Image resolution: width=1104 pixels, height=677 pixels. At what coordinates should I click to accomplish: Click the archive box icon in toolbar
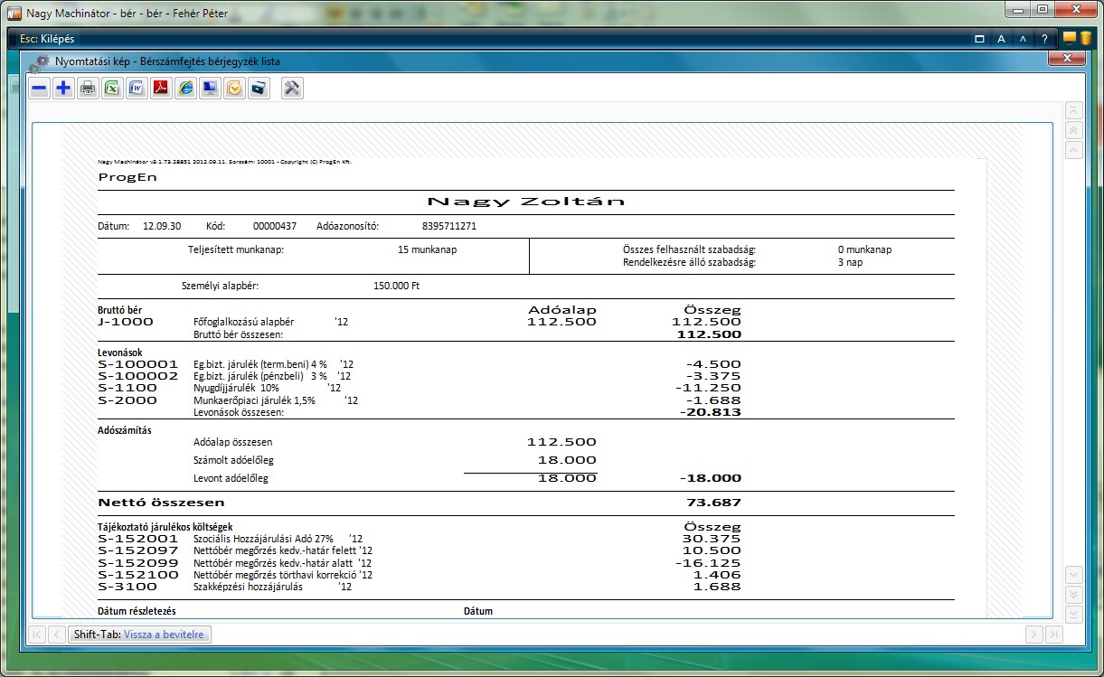tap(259, 89)
